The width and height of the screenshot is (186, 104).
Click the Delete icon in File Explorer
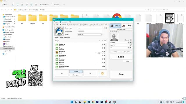coord(36,5)
